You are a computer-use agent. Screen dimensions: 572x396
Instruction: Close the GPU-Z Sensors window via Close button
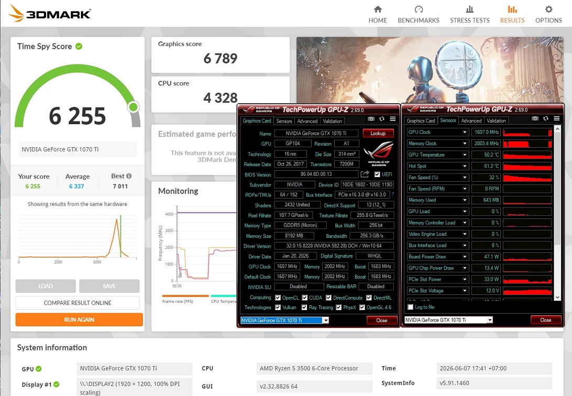click(x=546, y=320)
